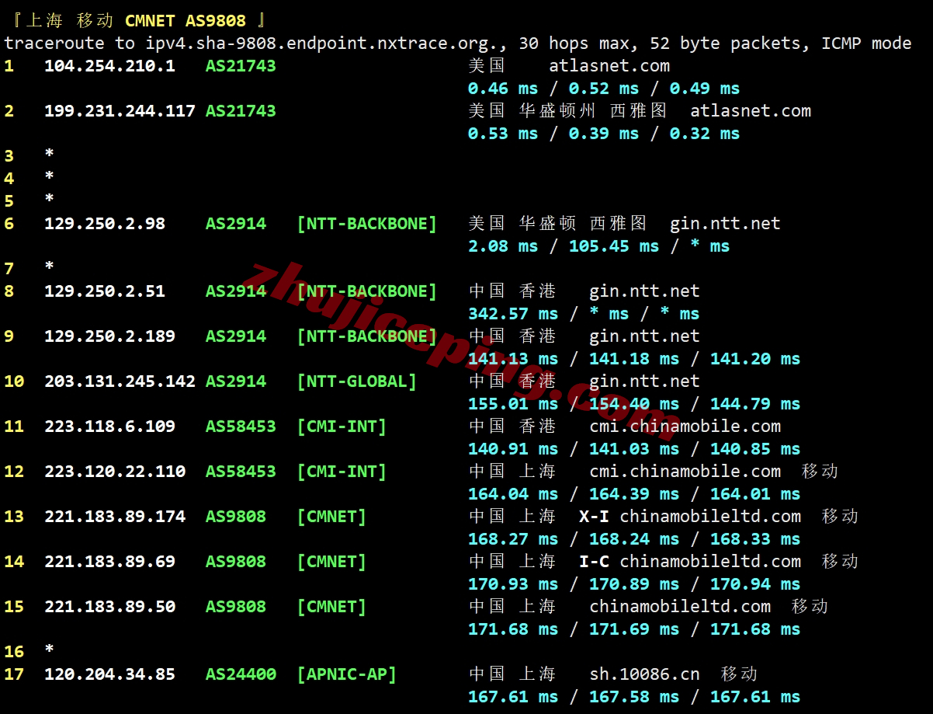The image size is (933, 714).
Task: Click latency value 342.57 ms
Action: pos(513,314)
